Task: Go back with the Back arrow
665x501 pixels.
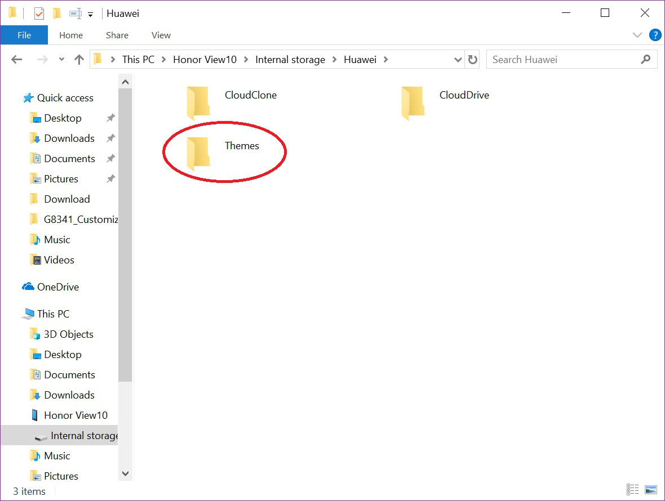Action: coord(16,59)
